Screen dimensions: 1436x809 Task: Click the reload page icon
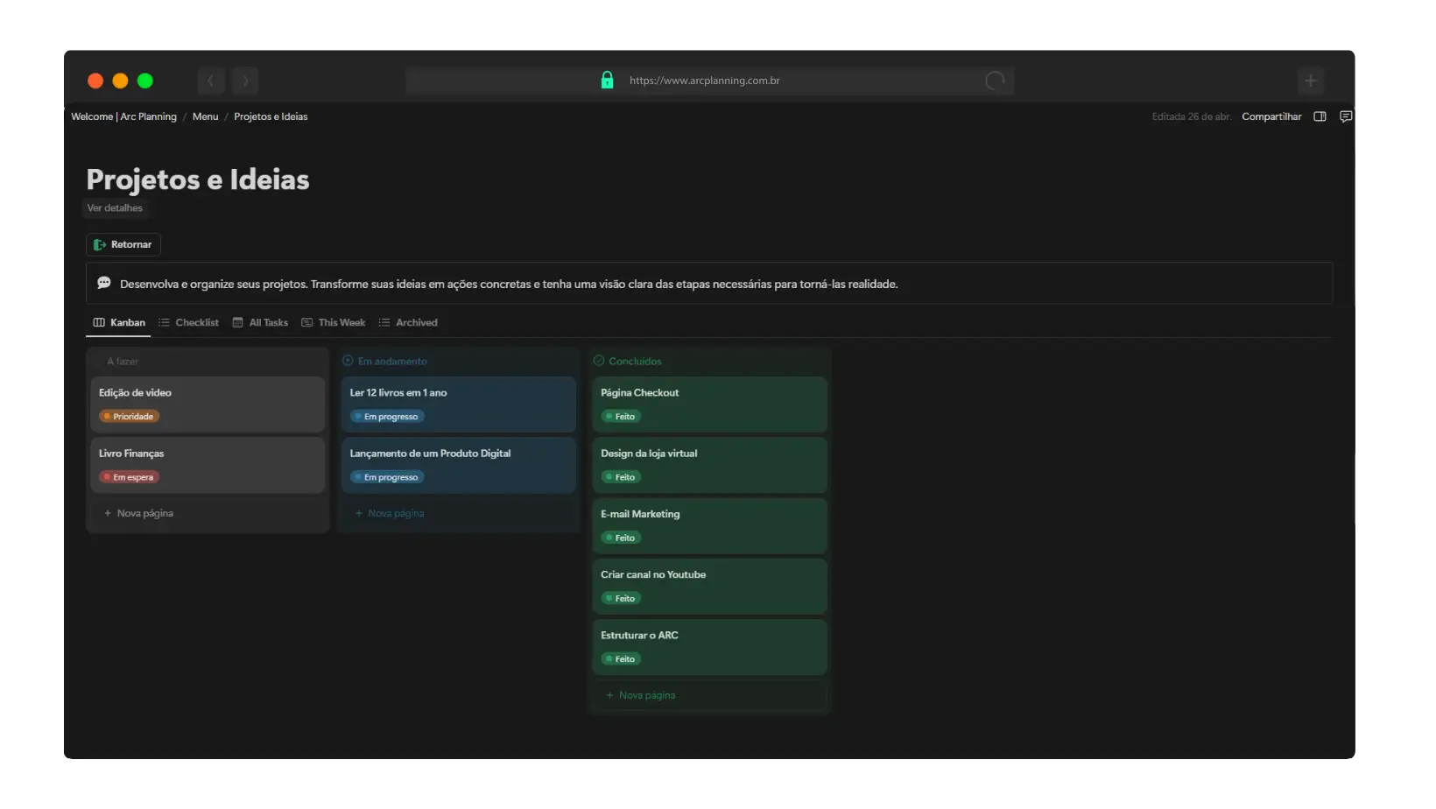(x=995, y=81)
